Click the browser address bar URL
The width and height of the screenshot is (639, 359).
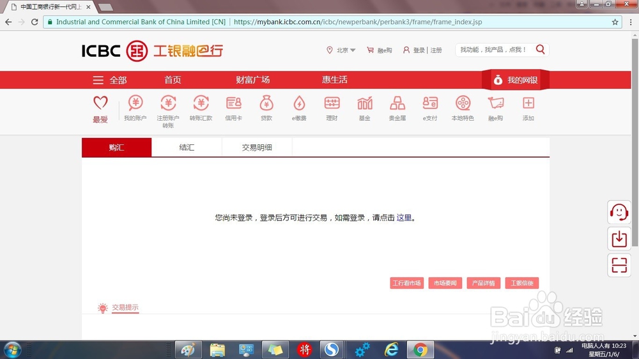tap(358, 22)
